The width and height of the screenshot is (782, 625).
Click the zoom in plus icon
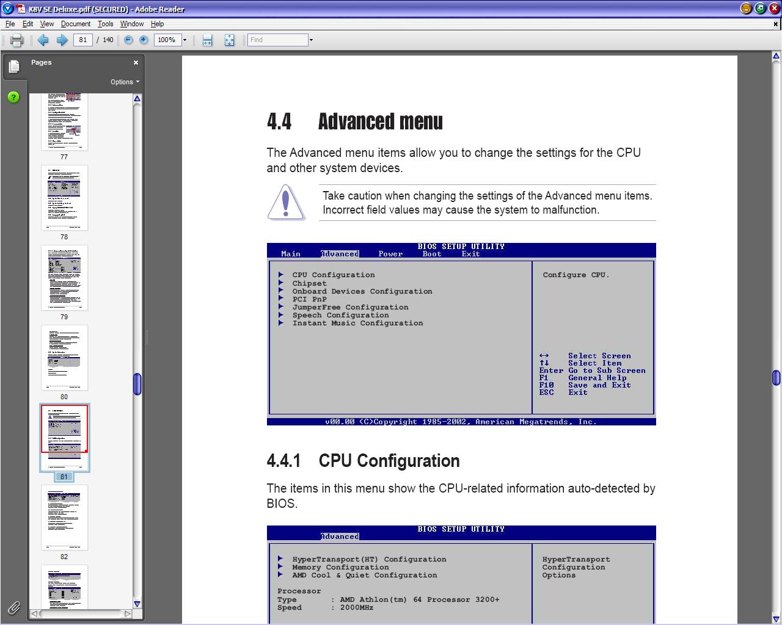coord(144,40)
